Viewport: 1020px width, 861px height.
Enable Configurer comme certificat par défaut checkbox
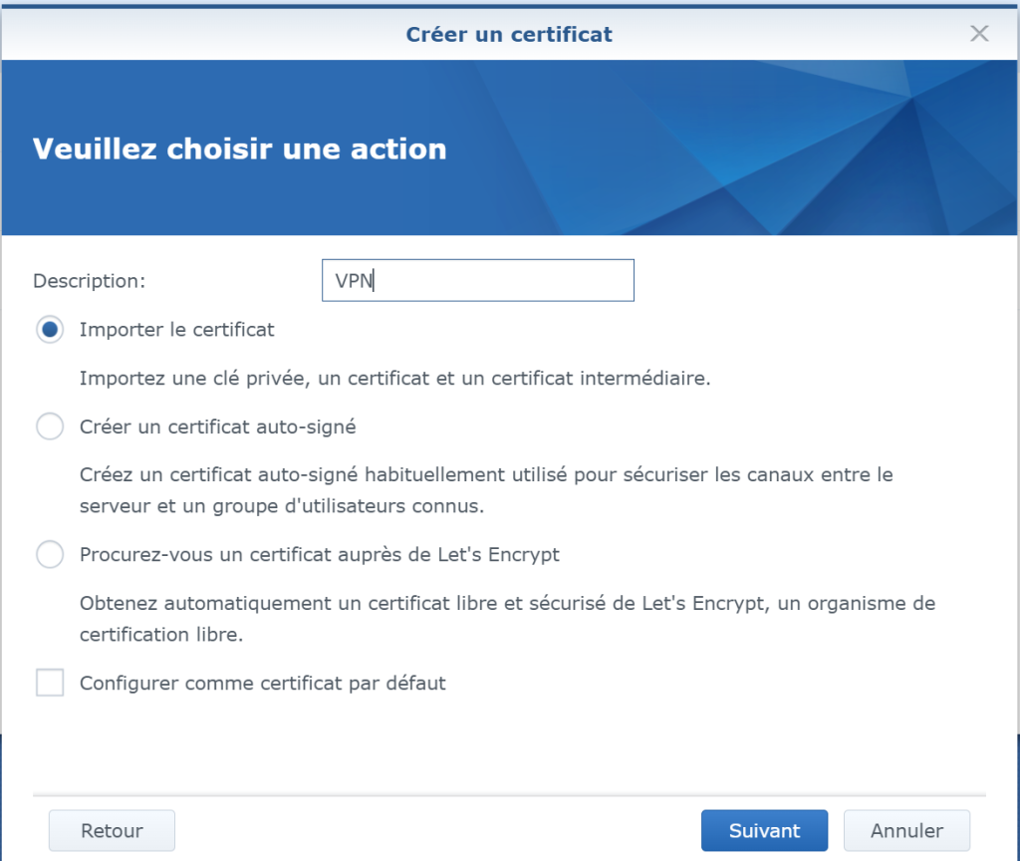pos(50,684)
